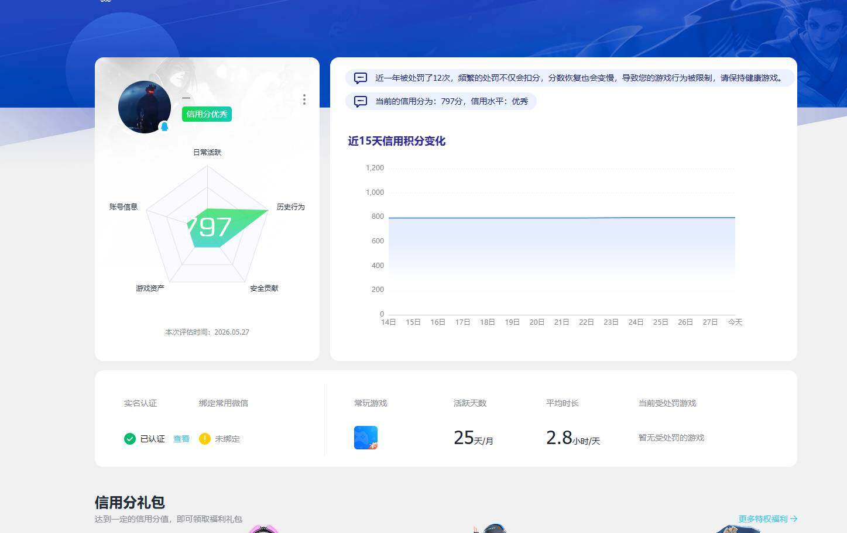Click the 信用分礼包 section title
The height and width of the screenshot is (533, 847).
coord(130,503)
